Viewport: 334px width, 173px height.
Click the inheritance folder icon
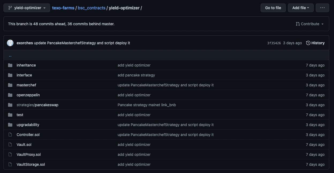[10, 65]
